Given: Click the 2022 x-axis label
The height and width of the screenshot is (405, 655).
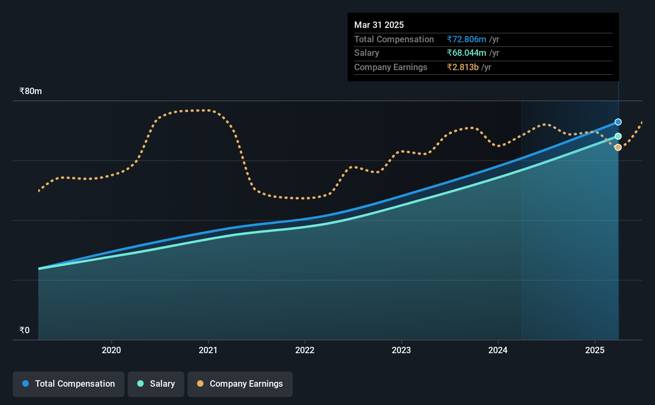Looking at the screenshot, I should coord(305,350).
